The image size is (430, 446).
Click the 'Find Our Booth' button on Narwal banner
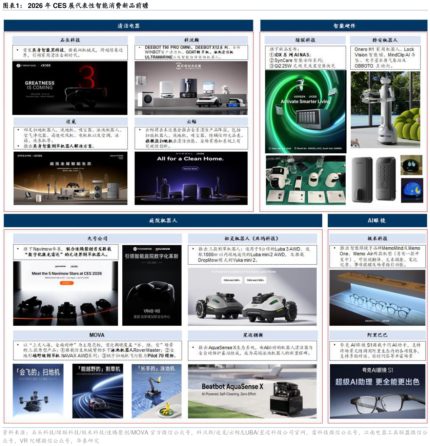tap(191, 169)
